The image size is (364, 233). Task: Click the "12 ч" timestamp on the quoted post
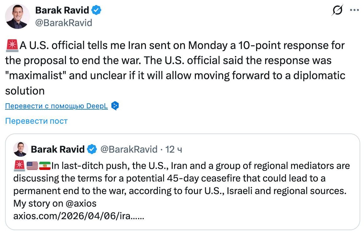click(174, 149)
